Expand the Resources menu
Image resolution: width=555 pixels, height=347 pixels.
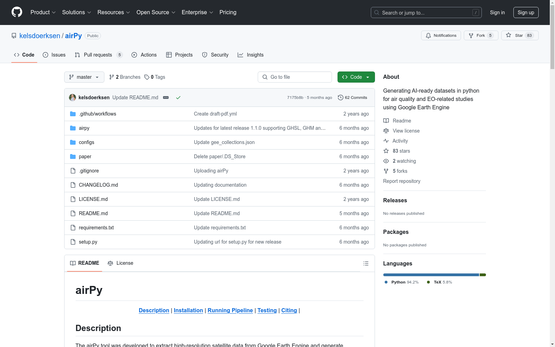(x=114, y=12)
